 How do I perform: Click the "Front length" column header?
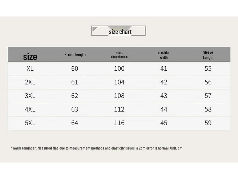coord(75,54)
